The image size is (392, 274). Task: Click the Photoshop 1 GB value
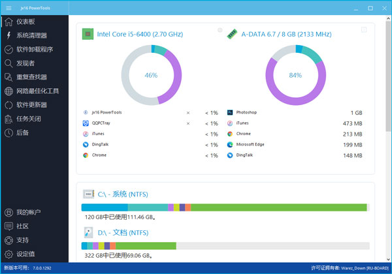(357, 113)
